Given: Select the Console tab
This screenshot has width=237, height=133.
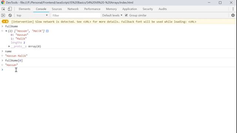Looking at the screenshot, I should pyautogui.click(x=41, y=9).
